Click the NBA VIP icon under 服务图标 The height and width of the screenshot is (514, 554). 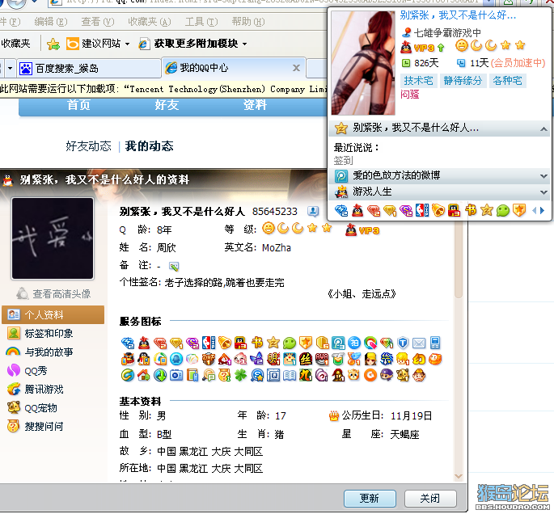coord(209,343)
